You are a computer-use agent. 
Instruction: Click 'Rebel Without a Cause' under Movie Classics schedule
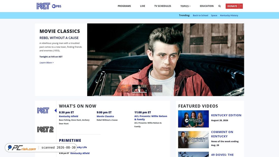click(107, 120)
